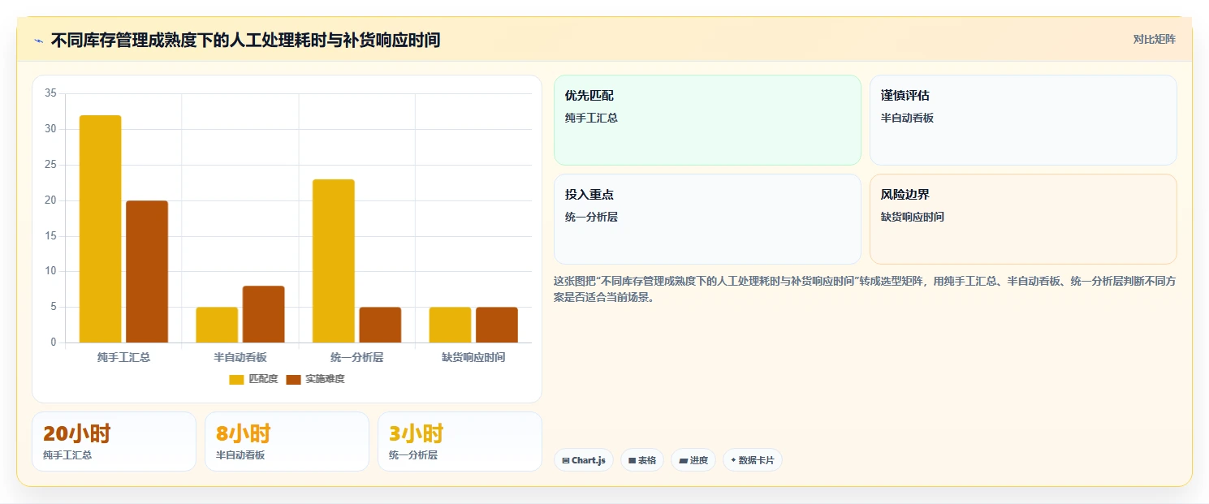Viewport: 1209px width, 504px height.
Task: Click the 纯手工汇总 x-axis label
Action: (x=123, y=357)
